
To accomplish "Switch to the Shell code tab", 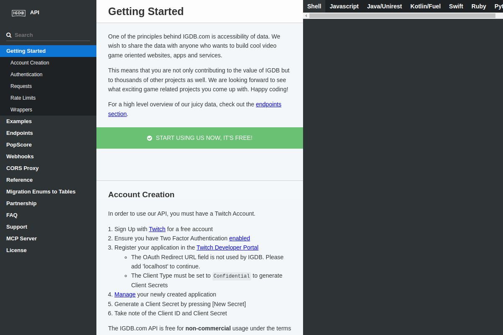I will tap(314, 6).
